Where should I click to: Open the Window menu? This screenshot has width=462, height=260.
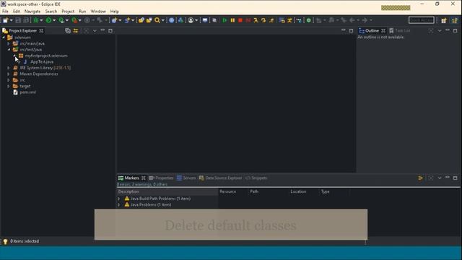[98, 12]
